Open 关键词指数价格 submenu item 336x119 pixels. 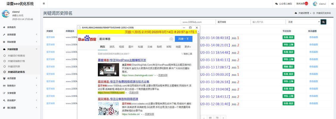pos(16,61)
